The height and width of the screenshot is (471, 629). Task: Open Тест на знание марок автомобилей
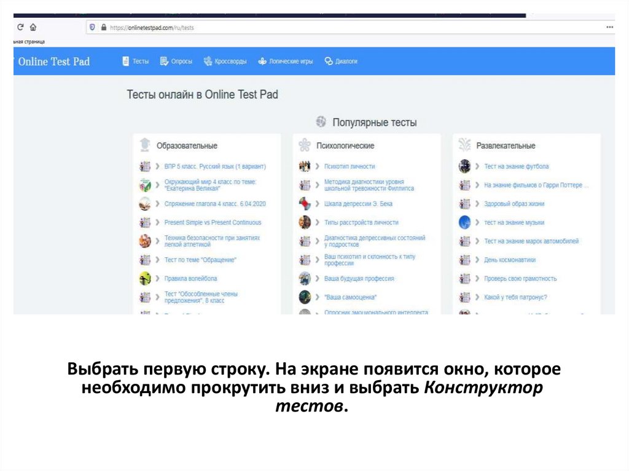point(531,241)
